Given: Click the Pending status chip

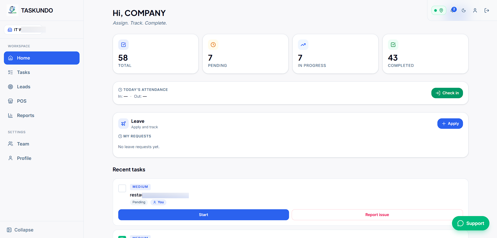Looking at the screenshot, I should [x=139, y=202].
